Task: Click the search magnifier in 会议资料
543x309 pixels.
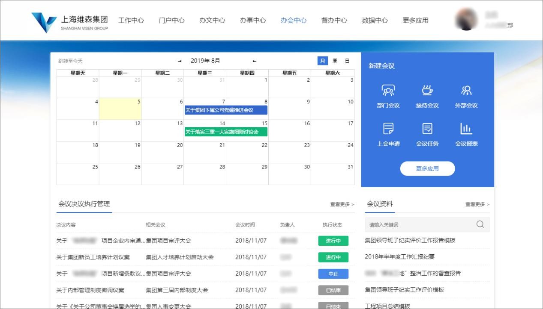Action: tap(480, 224)
